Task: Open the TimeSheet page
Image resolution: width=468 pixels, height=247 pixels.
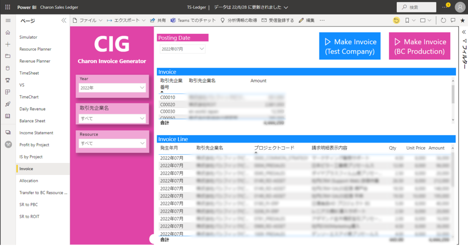Action: [x=29, y=73]
